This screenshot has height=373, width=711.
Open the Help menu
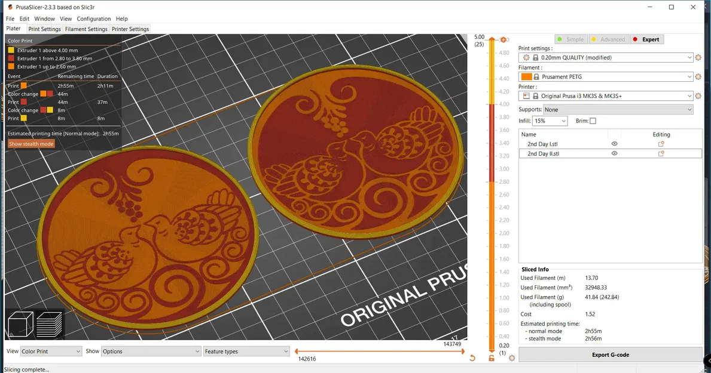point(121,19)
